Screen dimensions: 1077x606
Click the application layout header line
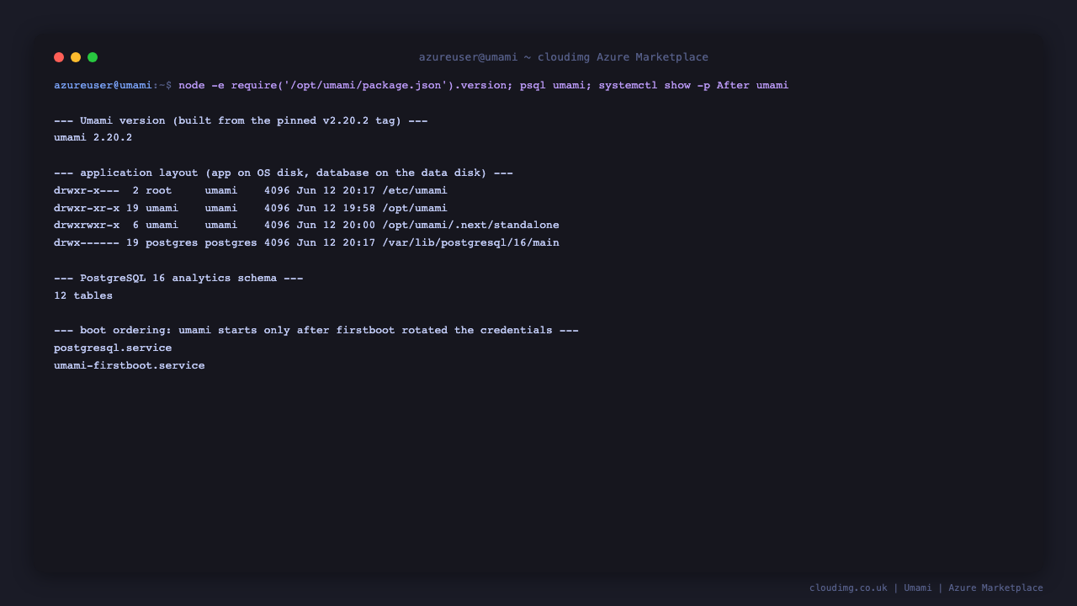coord(284,173)
